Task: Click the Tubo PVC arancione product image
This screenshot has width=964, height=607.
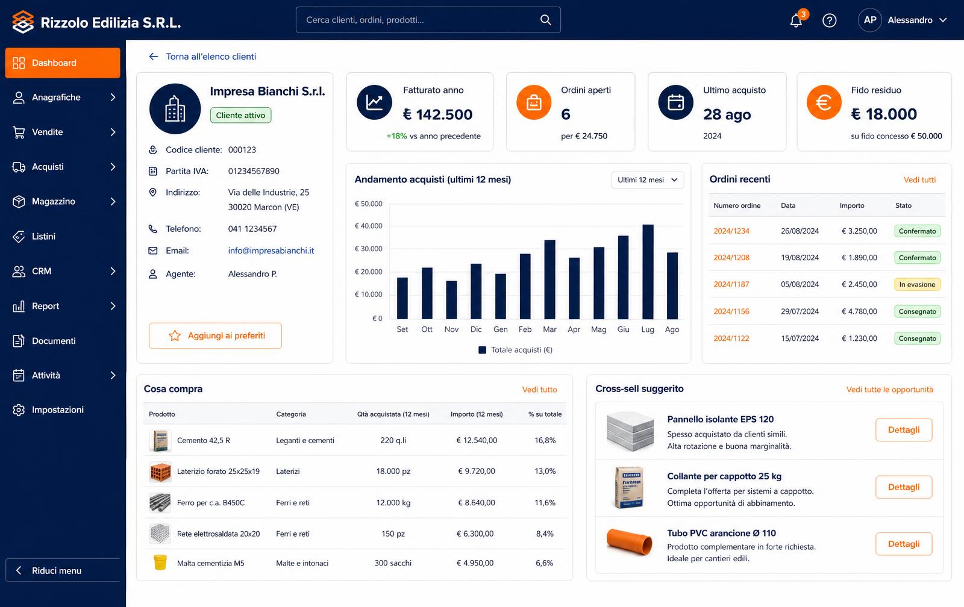Action: click(x=629, y=541)
